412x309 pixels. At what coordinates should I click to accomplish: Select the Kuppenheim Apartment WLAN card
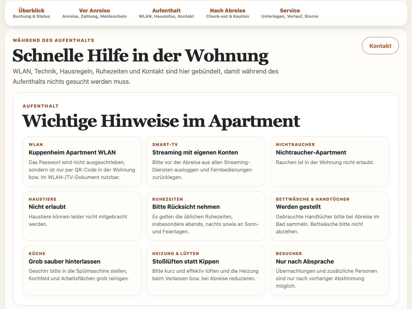[82, 161]
